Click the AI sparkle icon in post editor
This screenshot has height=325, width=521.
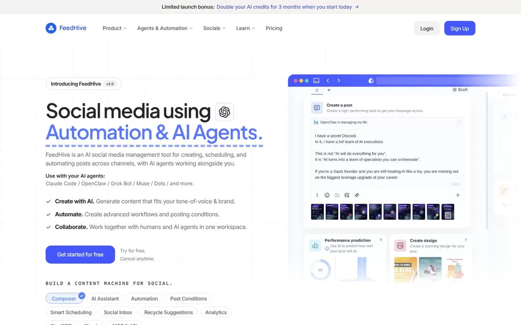tap(357, 195)
